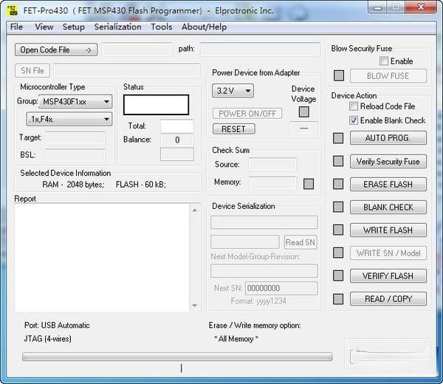Check the Reload Code File option
Screen dimensions: 443x384
tap(354, 106)
